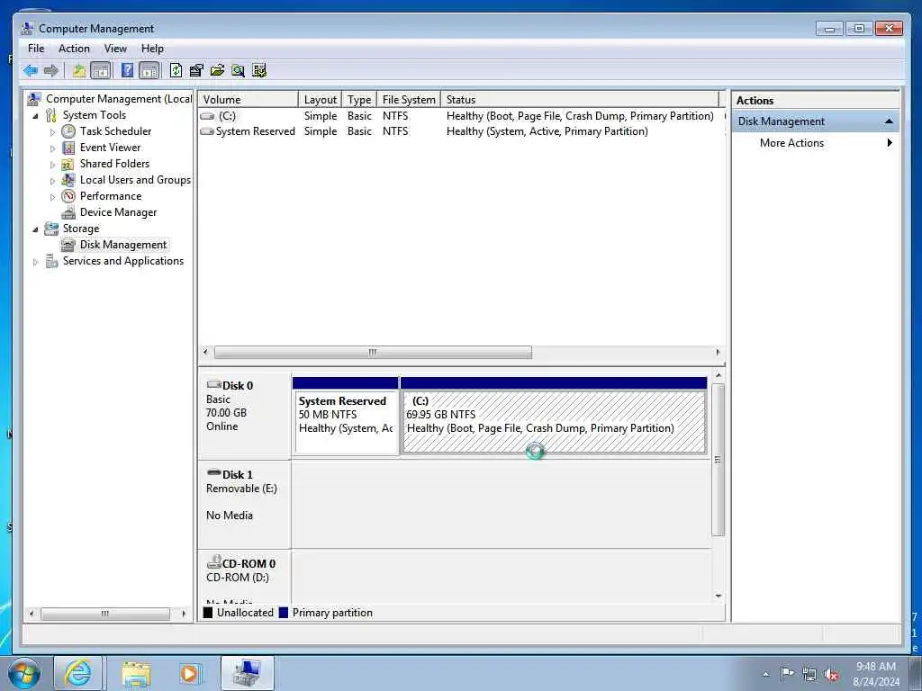922x691 pixels.
Task: Click the CD-ROM 0 label panel
Action: (245, 577)
